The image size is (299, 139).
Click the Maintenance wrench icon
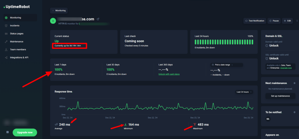pos(6,42)
